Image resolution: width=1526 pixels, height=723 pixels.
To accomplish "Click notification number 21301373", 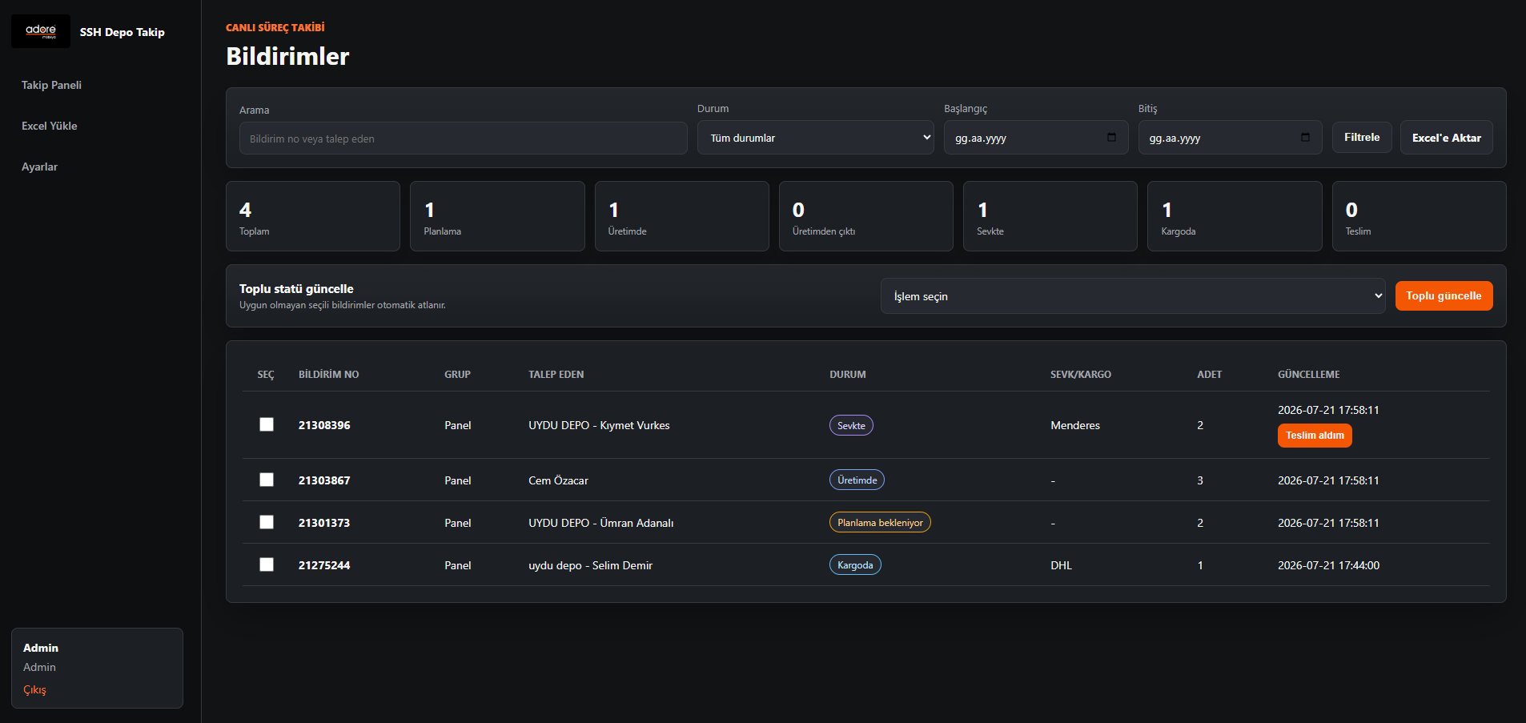I will (x=324, y=523).
